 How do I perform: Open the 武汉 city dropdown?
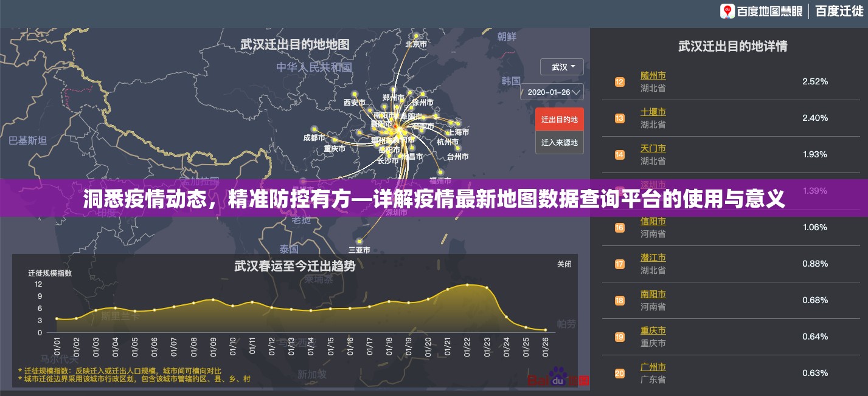(561, 67)
